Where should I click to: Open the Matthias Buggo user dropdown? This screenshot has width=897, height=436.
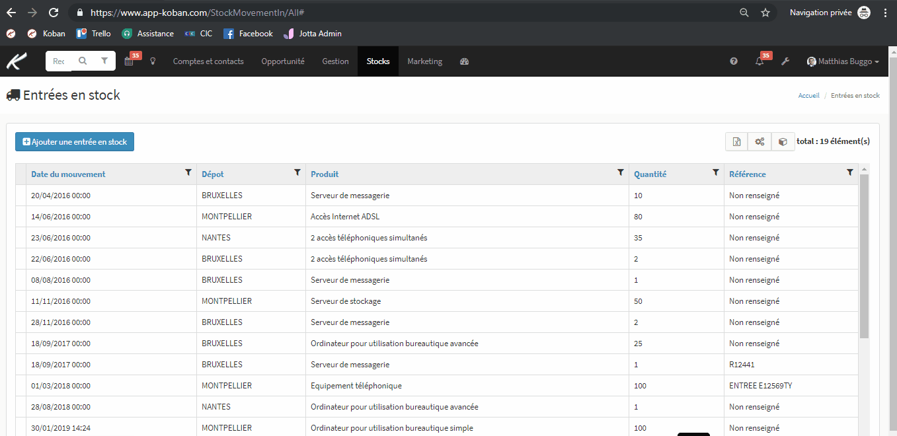pyautogui.click(x=843, y=61)
